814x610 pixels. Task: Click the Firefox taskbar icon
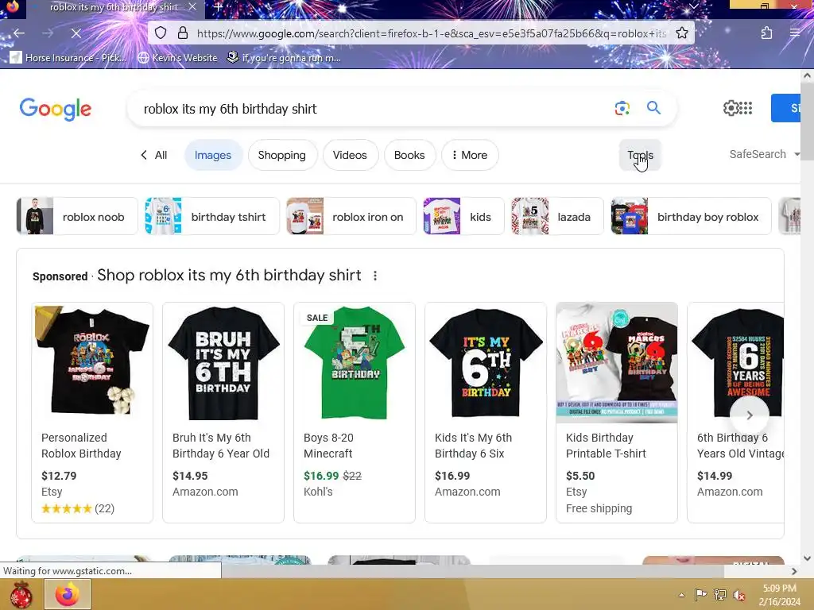tap(68, 594)
